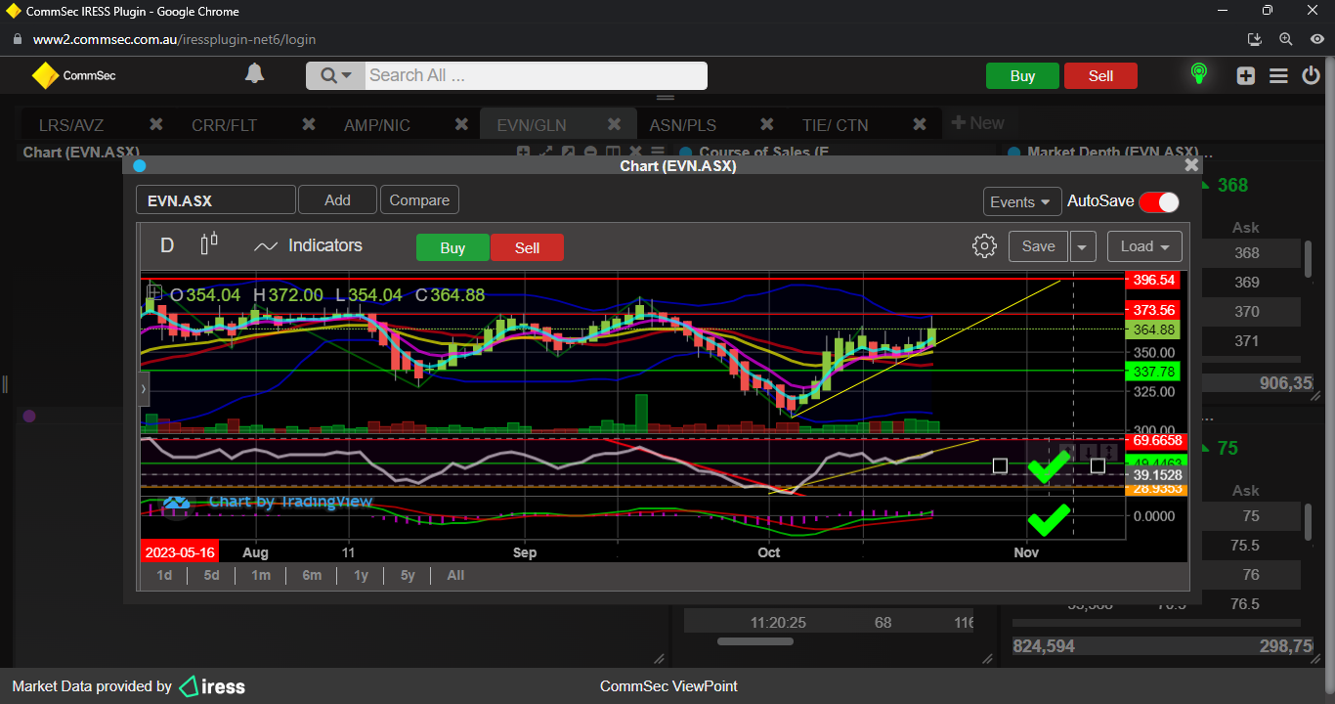This screenshot has width=1335, height=704.
Task: Select the D daily interval
Action: [167, 246]
